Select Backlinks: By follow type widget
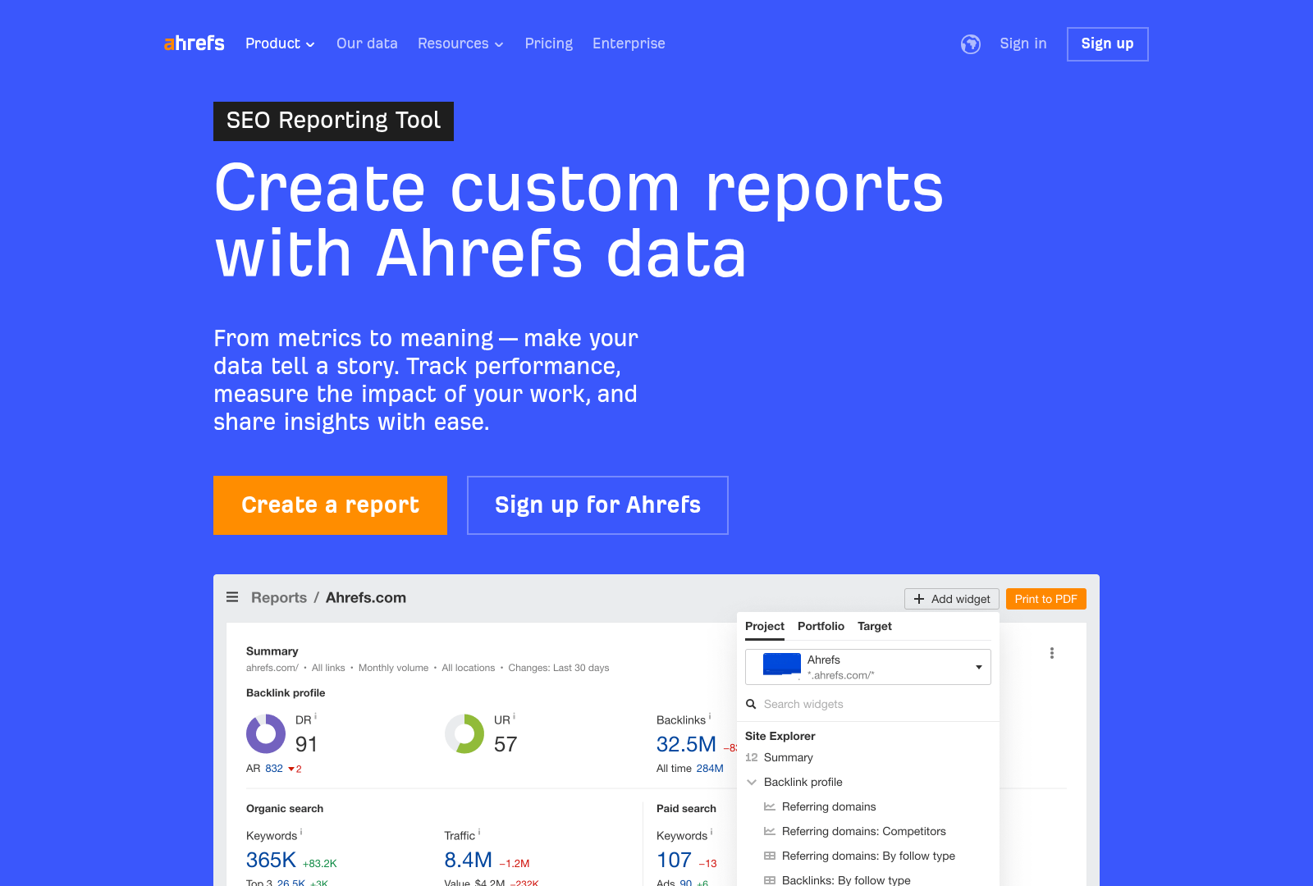The image size is (1313, 886). (846, 879)
